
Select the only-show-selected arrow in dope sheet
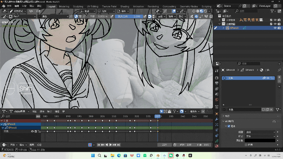coord(162,111)
